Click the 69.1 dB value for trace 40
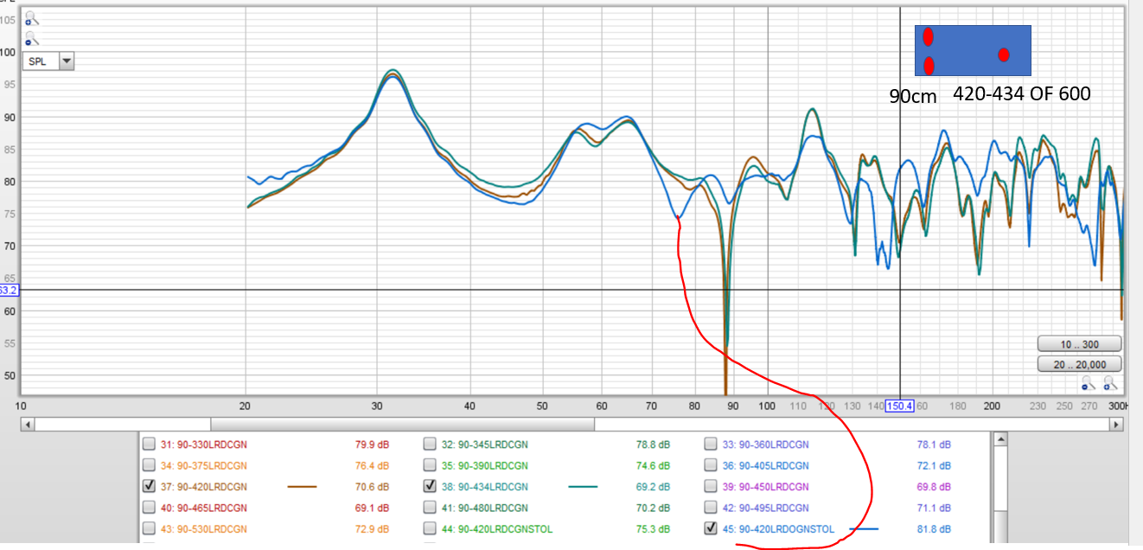Screen dimensions: 1143x550 pyautogui.click(x=373, y=508)
